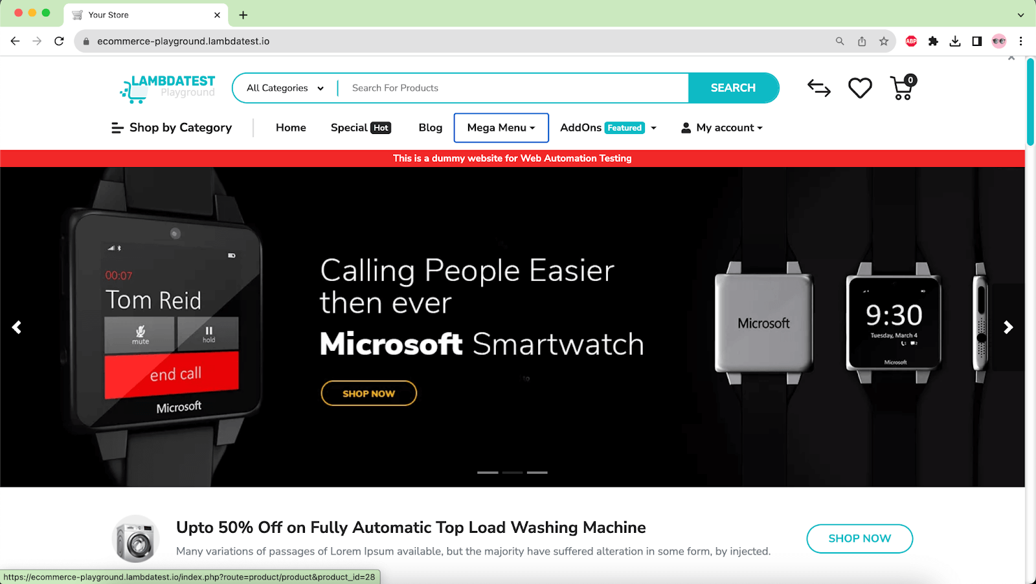This screenshot has width=1036, height=584.
Task: Share this page via the share icon
Action: [x=862, y=41]
